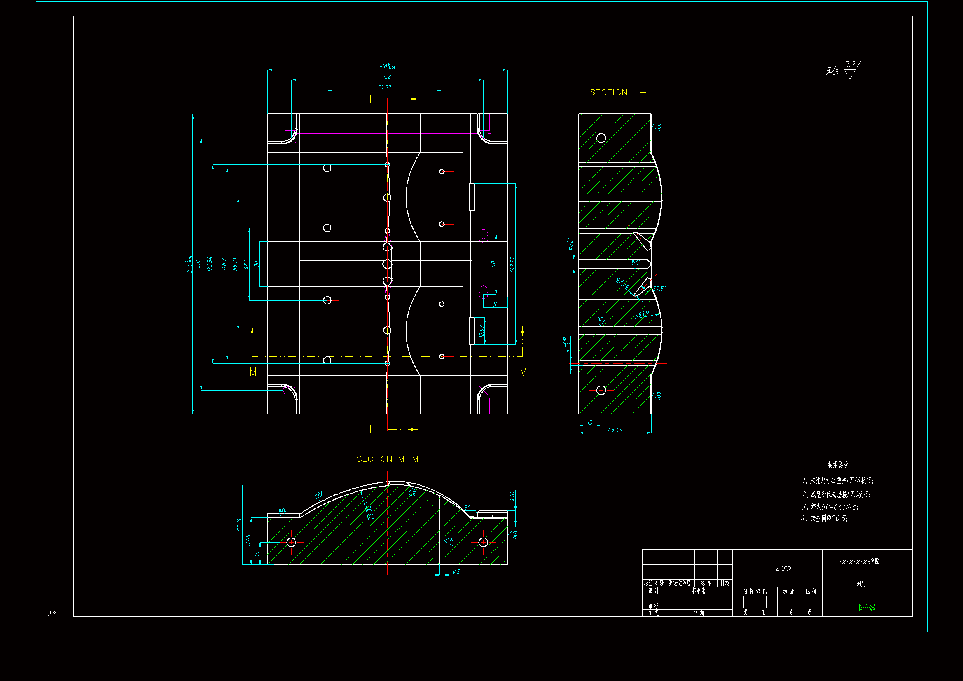Click the 技术要求 heading text
This screenshot has width=963, height=681.
pos(838,465)
